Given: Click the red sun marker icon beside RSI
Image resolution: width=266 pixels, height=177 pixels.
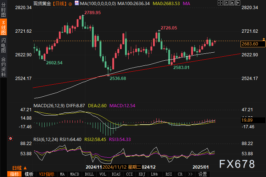Looking at the screenshot, I should 11,138.
